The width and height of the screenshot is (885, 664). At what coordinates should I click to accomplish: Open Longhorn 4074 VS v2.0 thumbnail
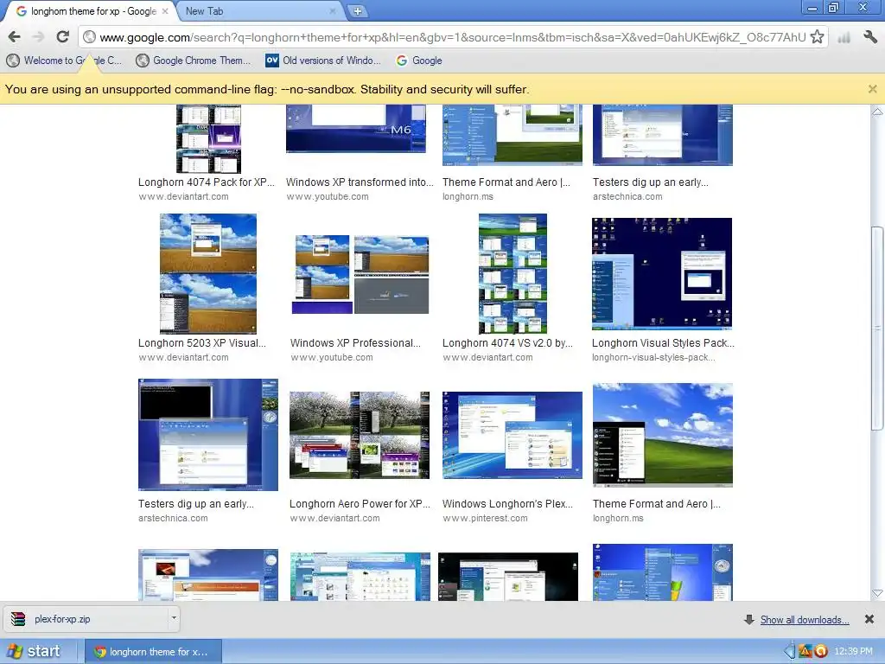[x=513, y=274]
